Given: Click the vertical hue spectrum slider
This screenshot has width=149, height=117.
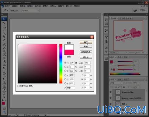Looking at the screenshot, I should tap(61, 64).
